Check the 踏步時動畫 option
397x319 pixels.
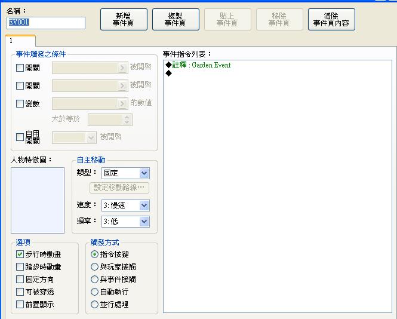[20, 267]
